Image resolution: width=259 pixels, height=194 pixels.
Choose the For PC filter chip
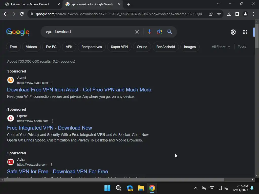click(51, 47)
